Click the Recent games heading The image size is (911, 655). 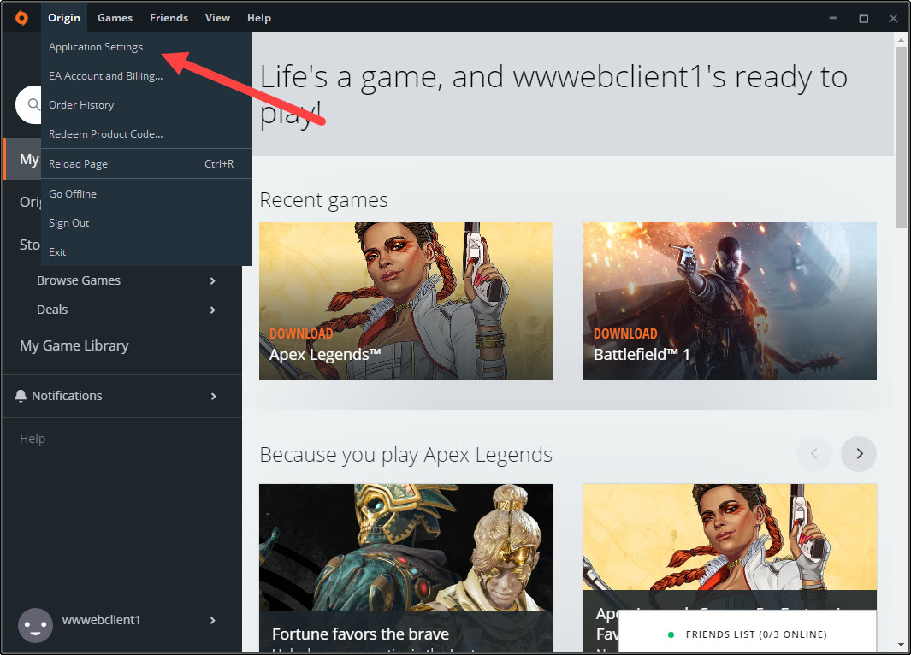323,200
